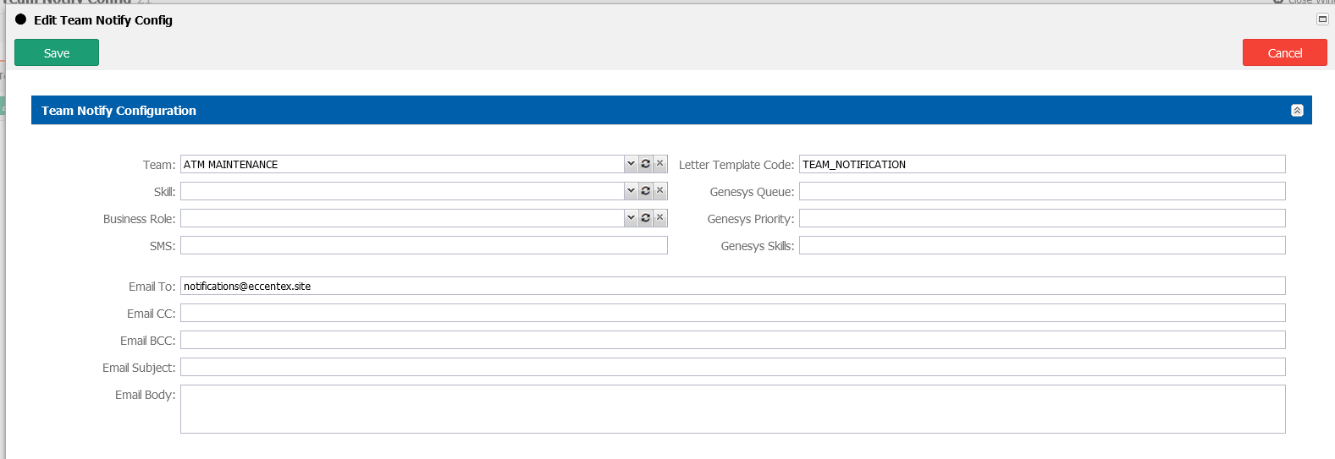Refresh the Business Role field options
Image resolution: width=1335 pixels, height=459 pixels.
pos(645,218)
